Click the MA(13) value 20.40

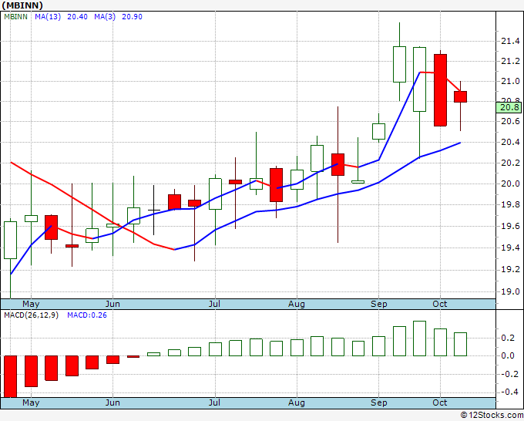click(x=77, y=17)
